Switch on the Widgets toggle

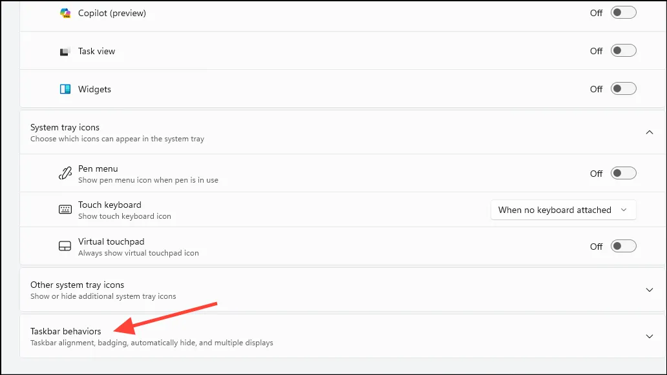pos(623,89)
